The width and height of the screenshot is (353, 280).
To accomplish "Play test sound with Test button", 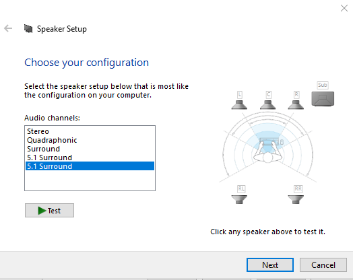I will pyautogui.click(x=49, y=211).
